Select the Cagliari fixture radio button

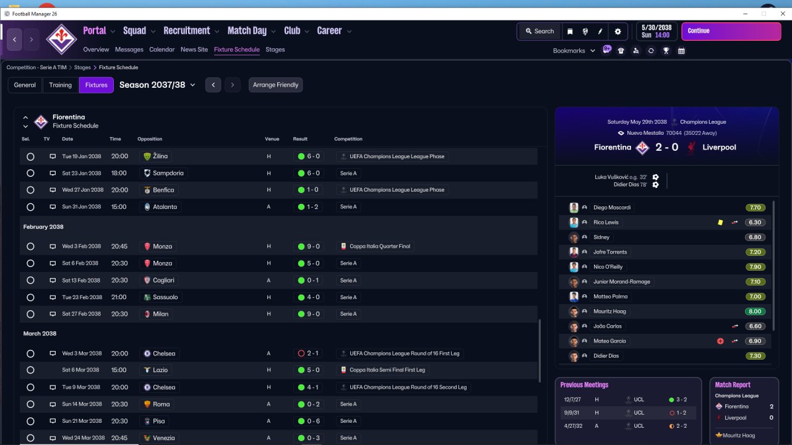pyautogui.click(x=30, y=281)
